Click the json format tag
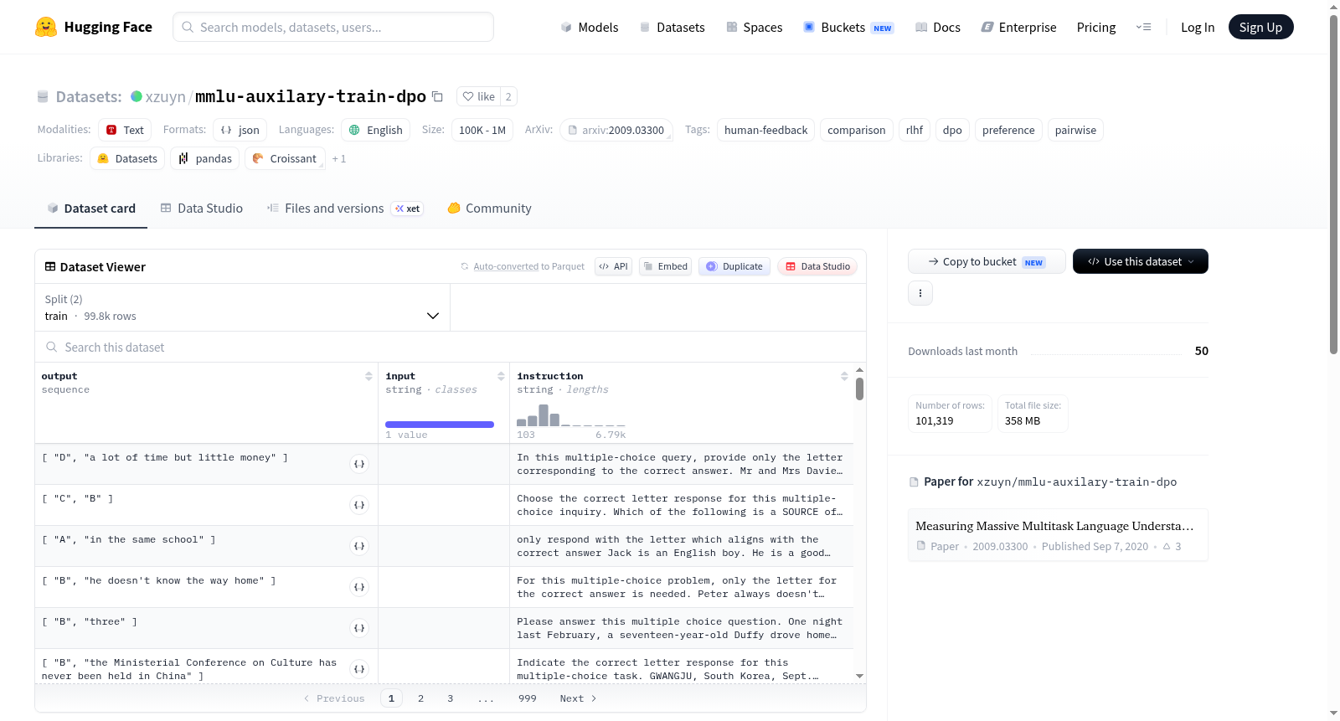The width and height of the screenshot is (1340, 721). coord(240,130)
